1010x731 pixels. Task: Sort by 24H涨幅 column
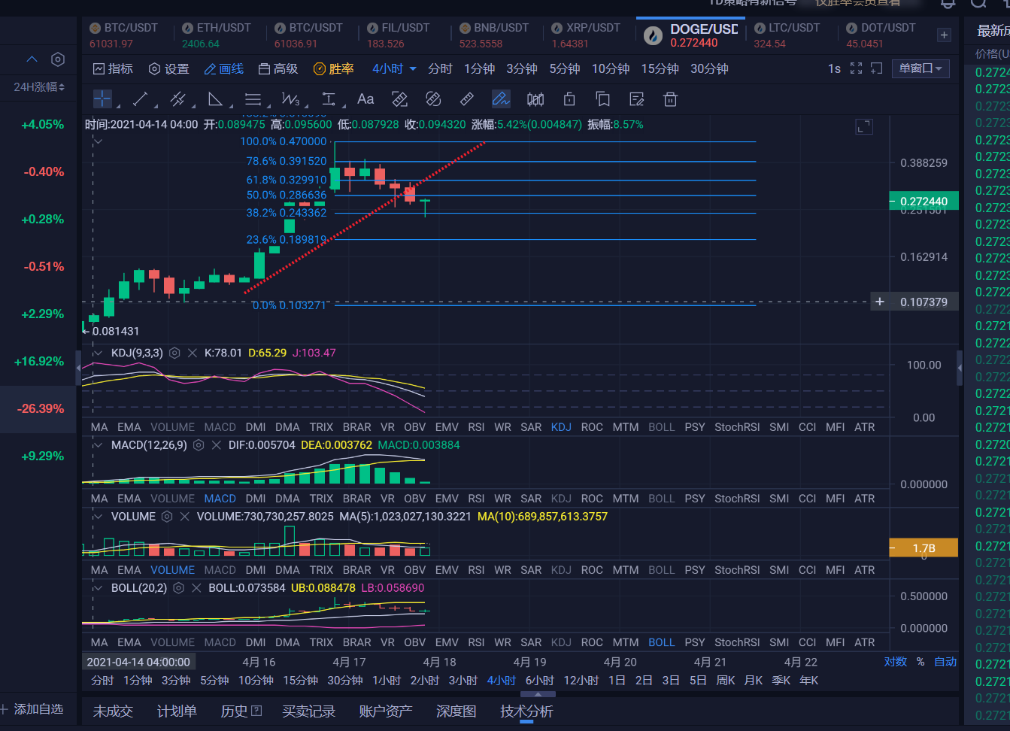39,87
